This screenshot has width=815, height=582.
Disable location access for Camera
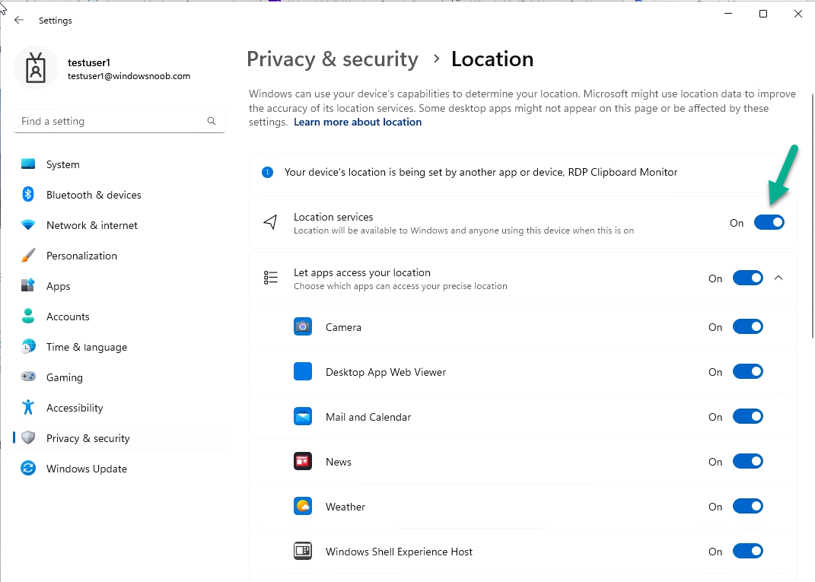click(747, 327)
